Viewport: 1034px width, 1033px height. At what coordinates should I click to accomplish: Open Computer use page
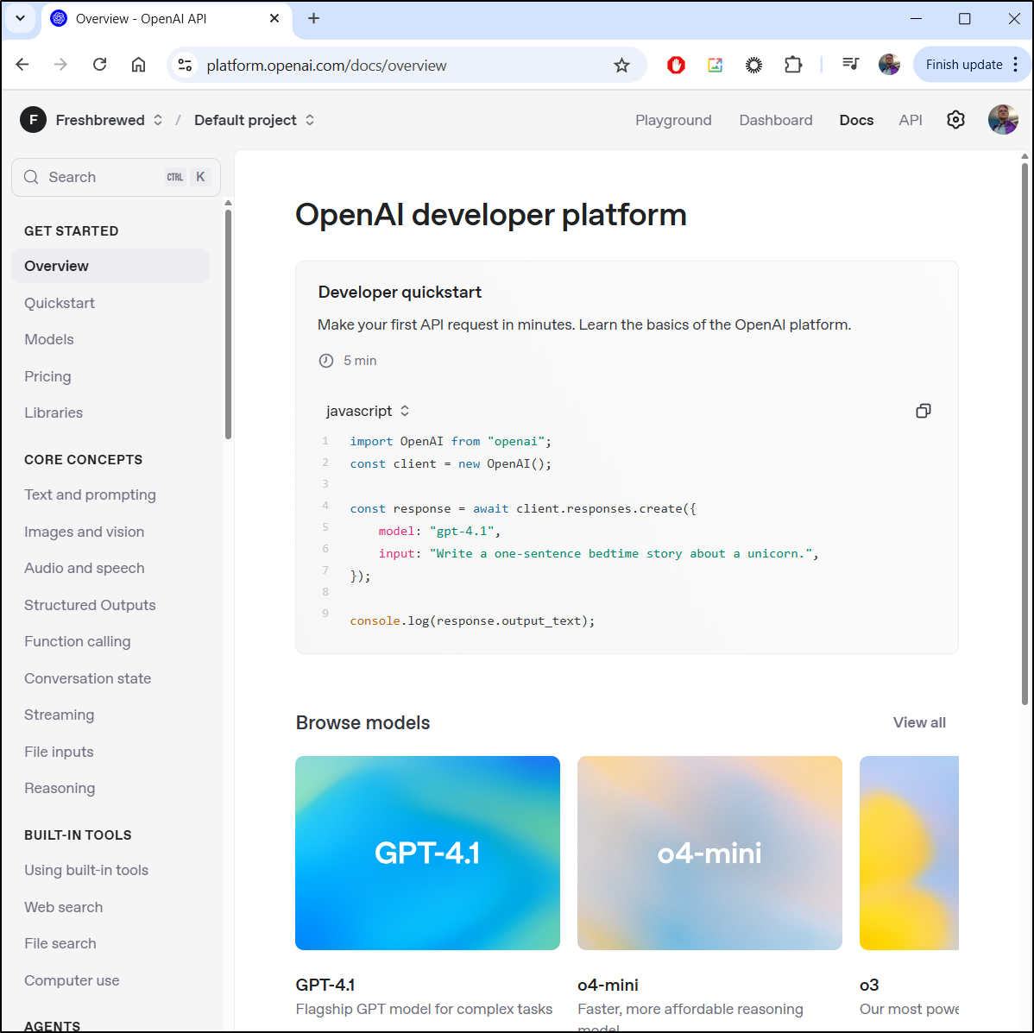[x=72, y=980]
